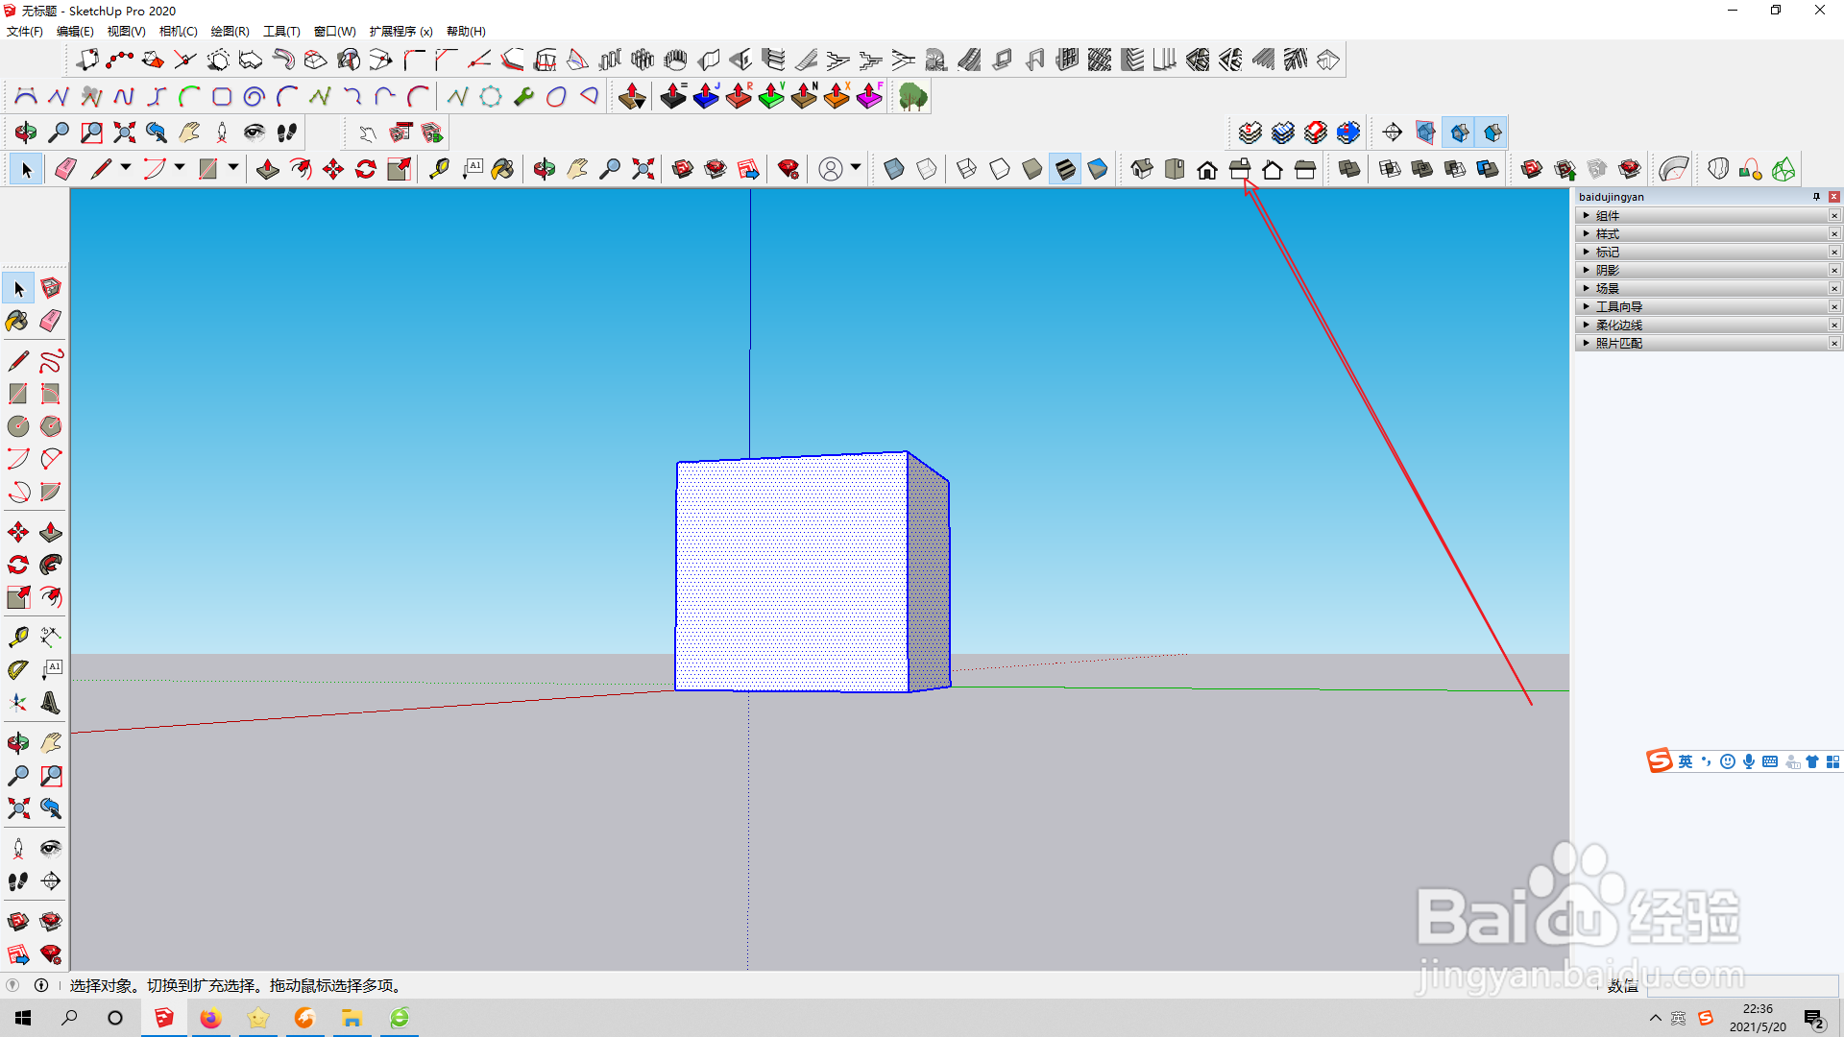This screenshot has height=1037, width=1844.
Task: Open the 相机(C) menu
Action: (x=178, y=32)
